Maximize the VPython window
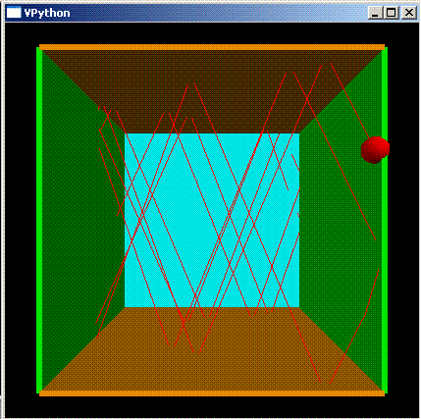This screenshot has width=421, height=419. tap(391, 13)
